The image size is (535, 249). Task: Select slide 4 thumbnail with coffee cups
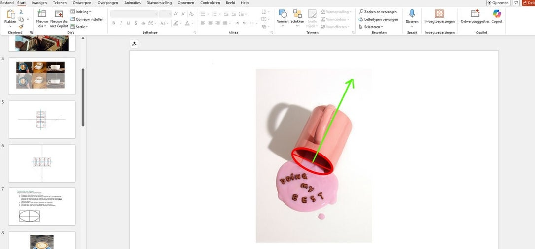41,76
